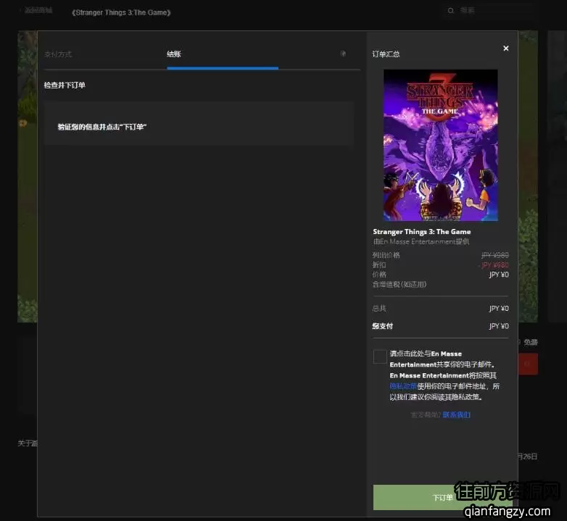This screenshot has width=567, height=521.
Task: Click the 订单汇总 order summary heading
Action: pyautogui.click(x=386, y=54)
